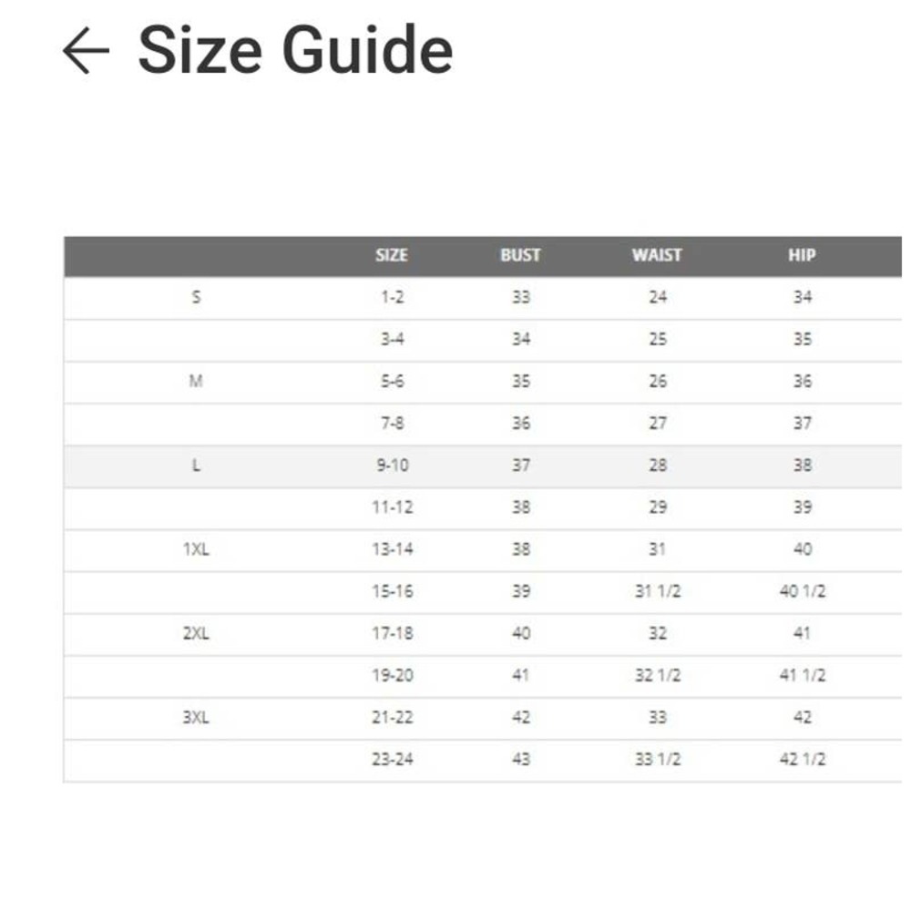Click the 32 1/2 waist value

coord(657,675)
